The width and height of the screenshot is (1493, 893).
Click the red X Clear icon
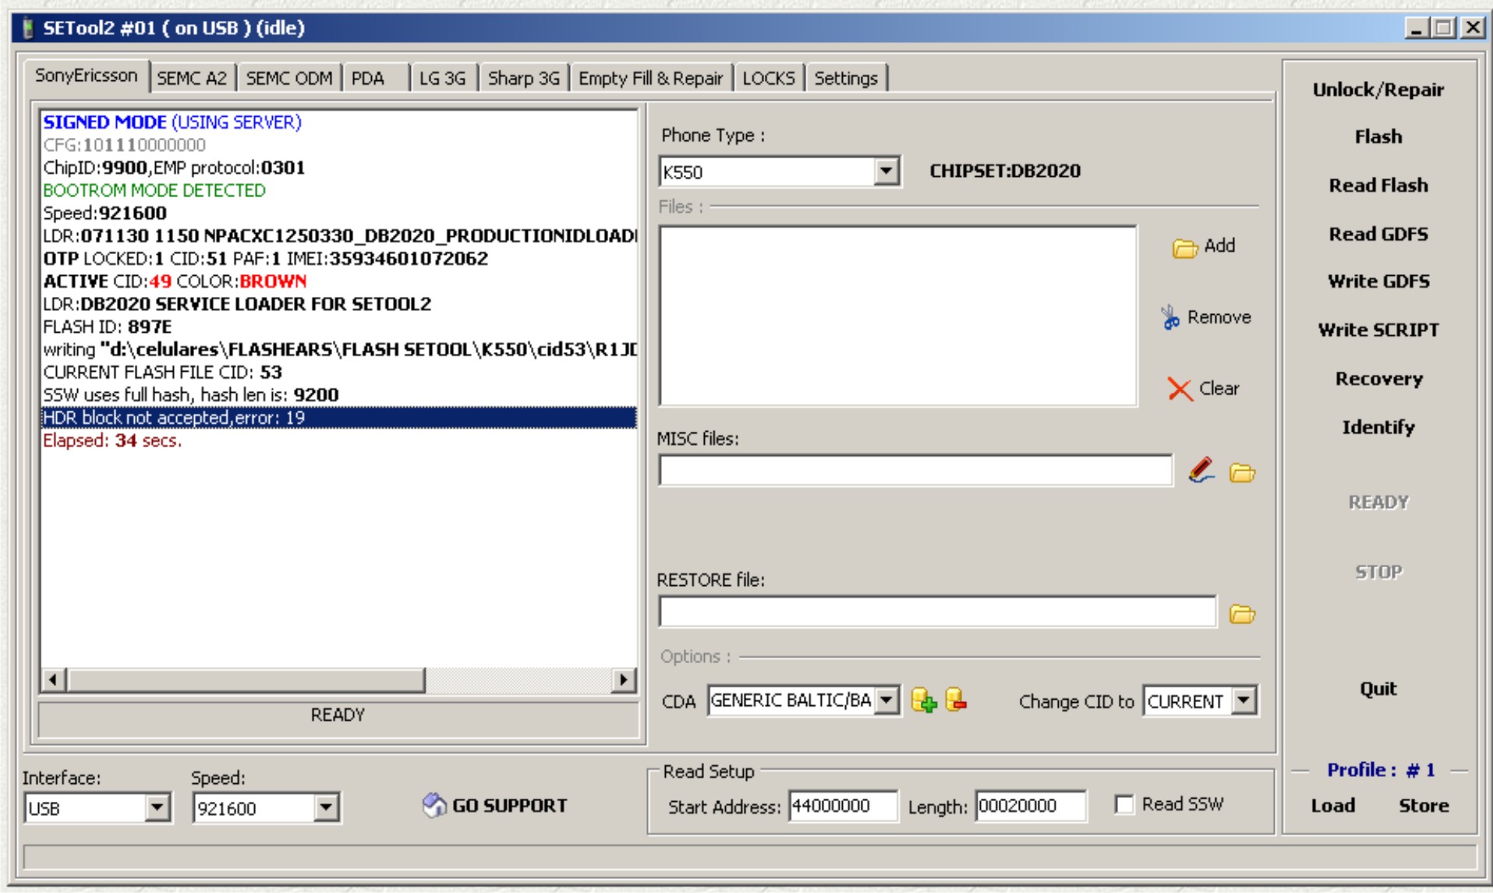pos(1180,389)
